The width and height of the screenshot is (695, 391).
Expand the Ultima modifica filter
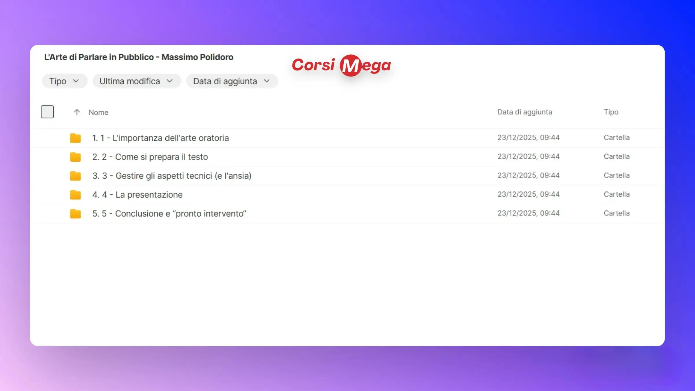(x=136, y=81)
